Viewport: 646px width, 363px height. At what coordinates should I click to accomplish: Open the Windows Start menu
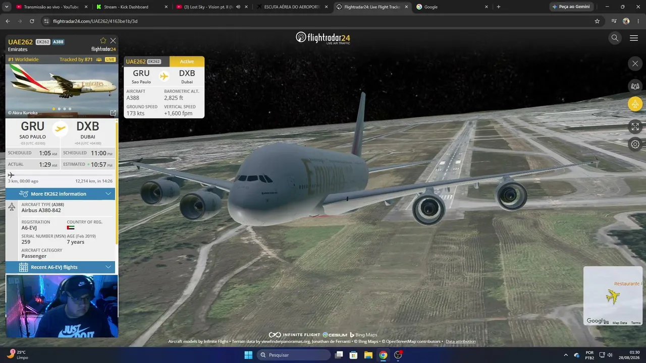[x=248, y=355]
